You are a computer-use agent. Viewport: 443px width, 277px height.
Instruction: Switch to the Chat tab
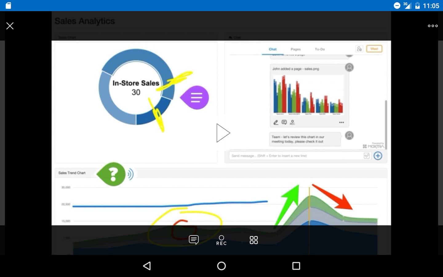[x=273, y=49]
